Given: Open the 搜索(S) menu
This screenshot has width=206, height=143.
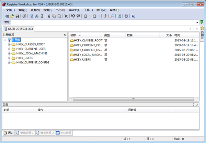Looking at the screenshot, I should [x=48, y=10].
